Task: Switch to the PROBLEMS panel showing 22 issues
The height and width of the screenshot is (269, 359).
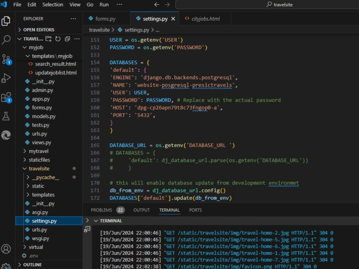Action: [x=101, y=210]
